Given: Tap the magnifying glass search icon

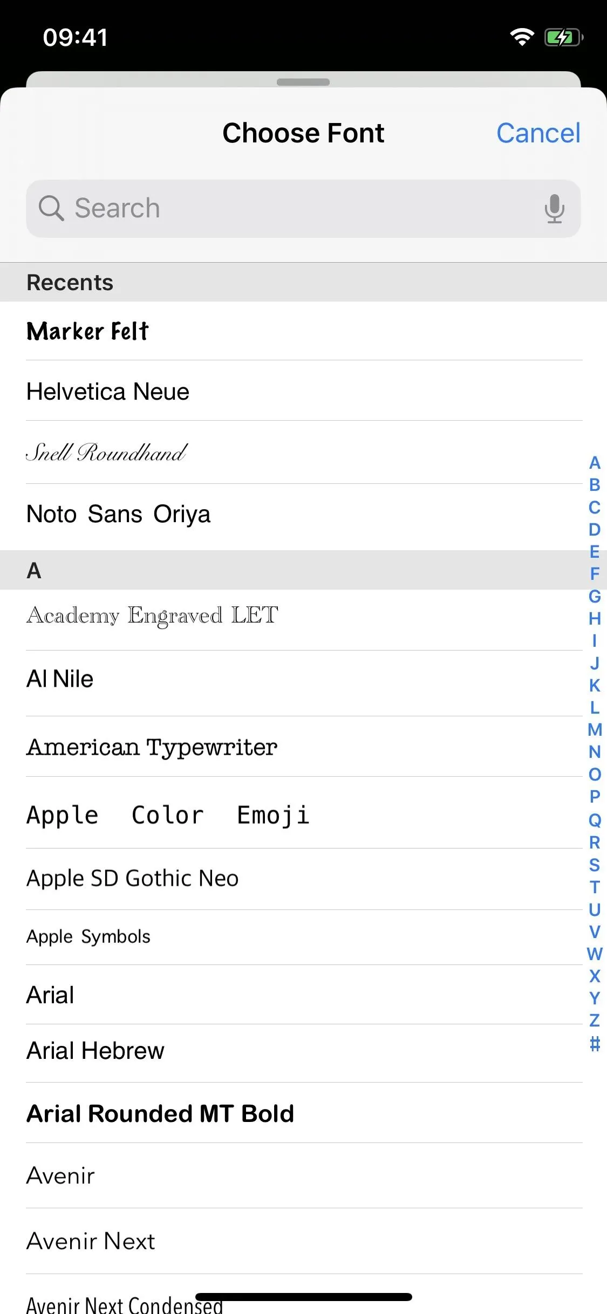Looking at the screenshot, I should tap(51, 208).
